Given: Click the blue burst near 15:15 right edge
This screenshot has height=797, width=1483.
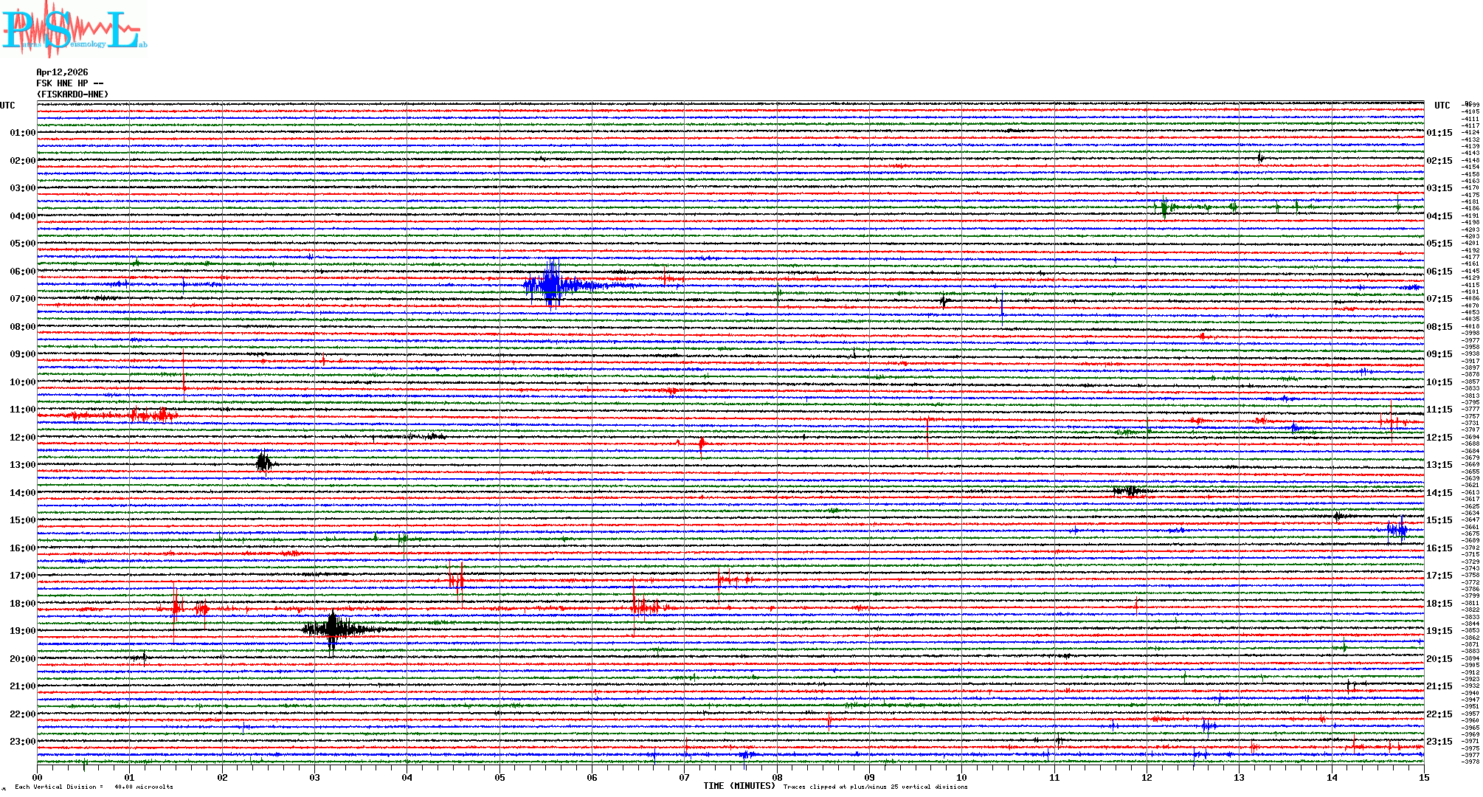Looking at the screenshot, I should 1397,528.
